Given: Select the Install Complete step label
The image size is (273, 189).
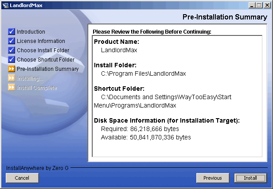Looking at the screenshot, I should pyautogui.click(x=37, y=88).
